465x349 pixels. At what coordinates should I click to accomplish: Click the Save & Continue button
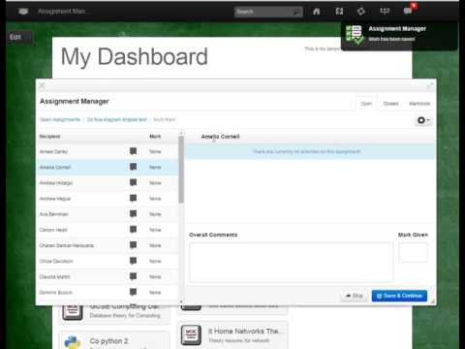[x=399, y=296]
